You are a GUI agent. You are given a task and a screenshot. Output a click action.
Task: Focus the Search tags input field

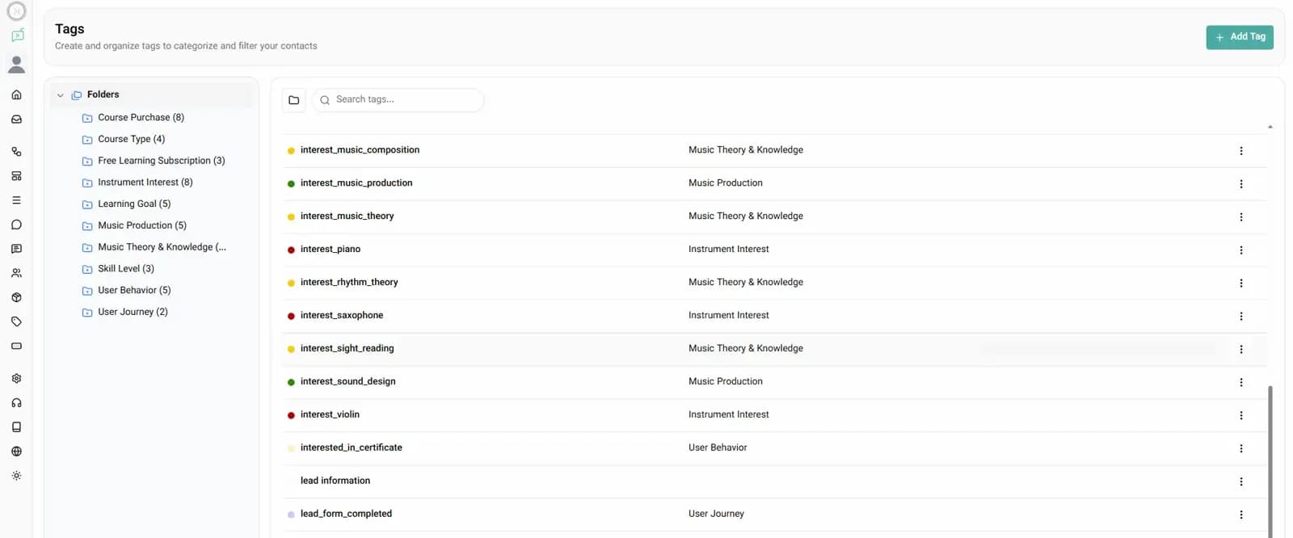398,100
